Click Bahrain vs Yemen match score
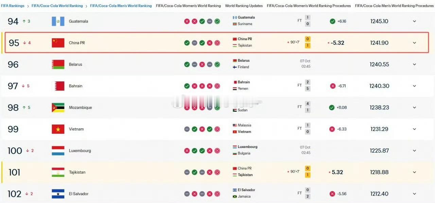The width and height of the screenshot is (435, 203). click(308, 86)
